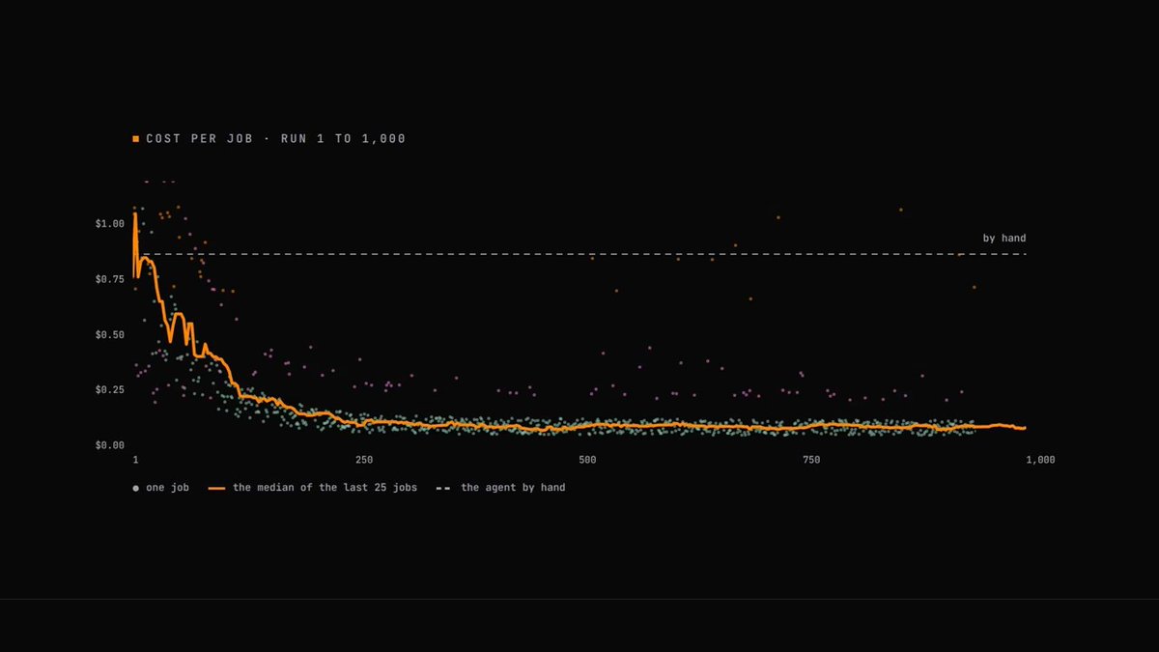Click the "250" x-axis label

364,460
